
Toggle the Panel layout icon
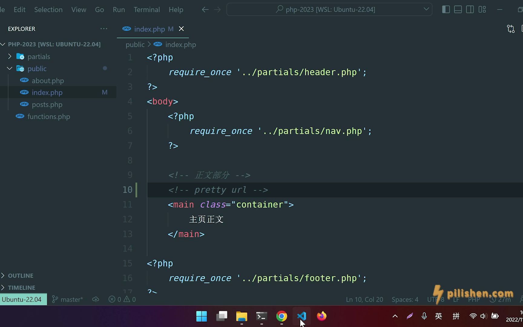458,9
